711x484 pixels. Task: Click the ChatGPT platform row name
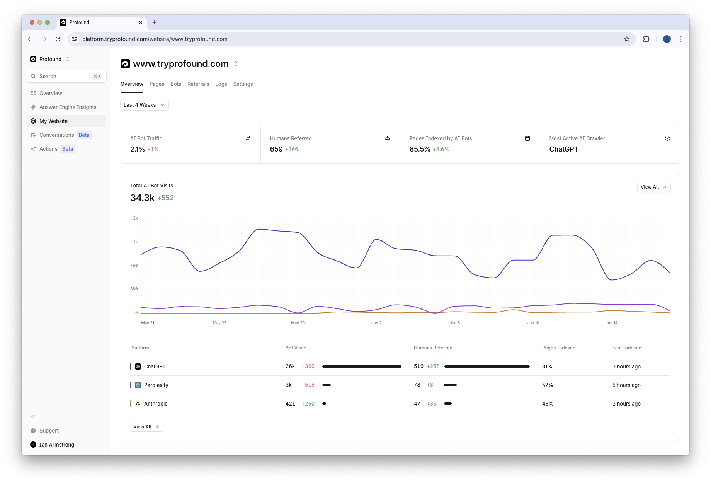[155, 366]
